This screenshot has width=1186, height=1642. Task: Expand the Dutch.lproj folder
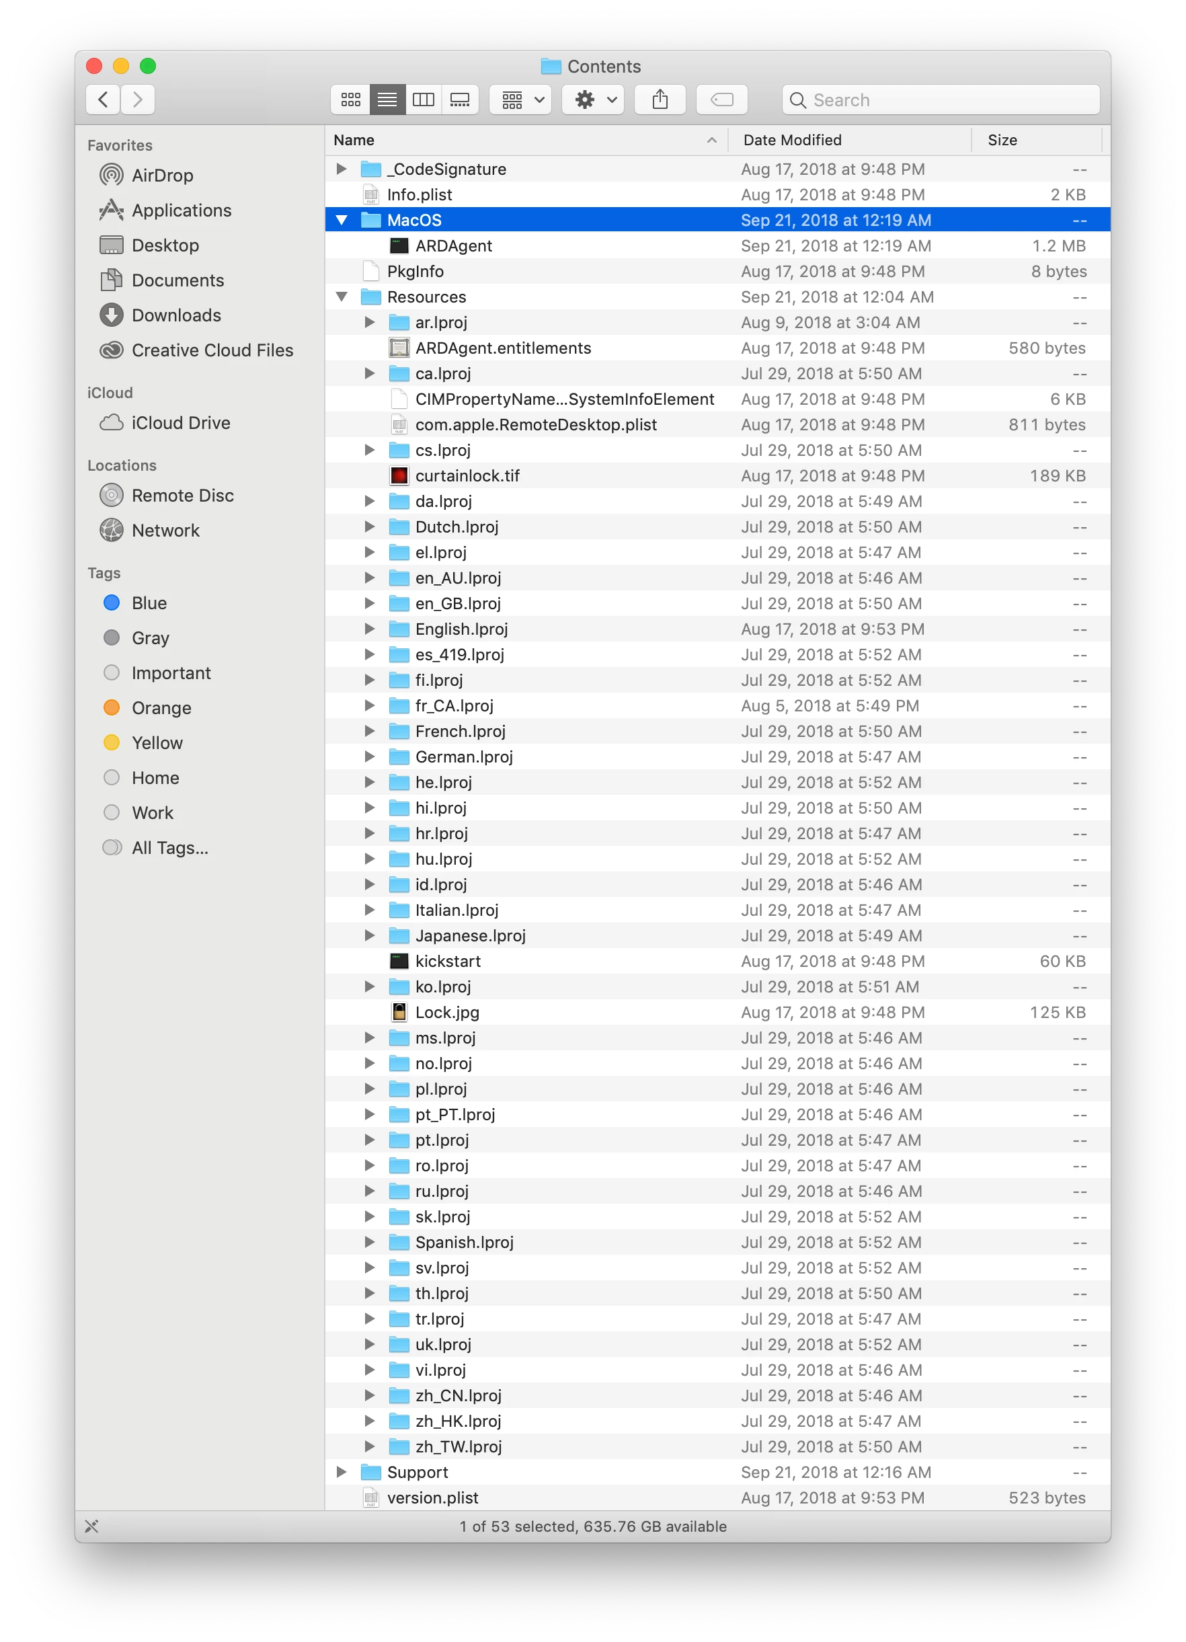(369, 527)
